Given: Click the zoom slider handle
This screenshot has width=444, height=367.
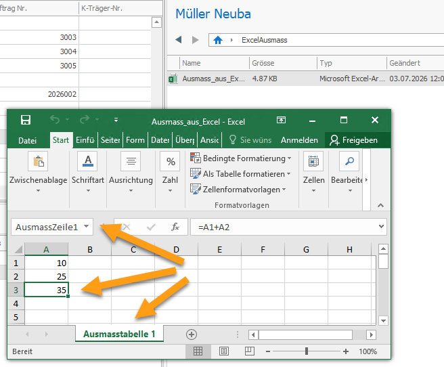Looking at the screenshot, I should point(307,351).
